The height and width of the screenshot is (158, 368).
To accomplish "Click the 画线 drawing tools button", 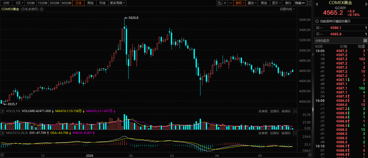I will tap(264, 3).
